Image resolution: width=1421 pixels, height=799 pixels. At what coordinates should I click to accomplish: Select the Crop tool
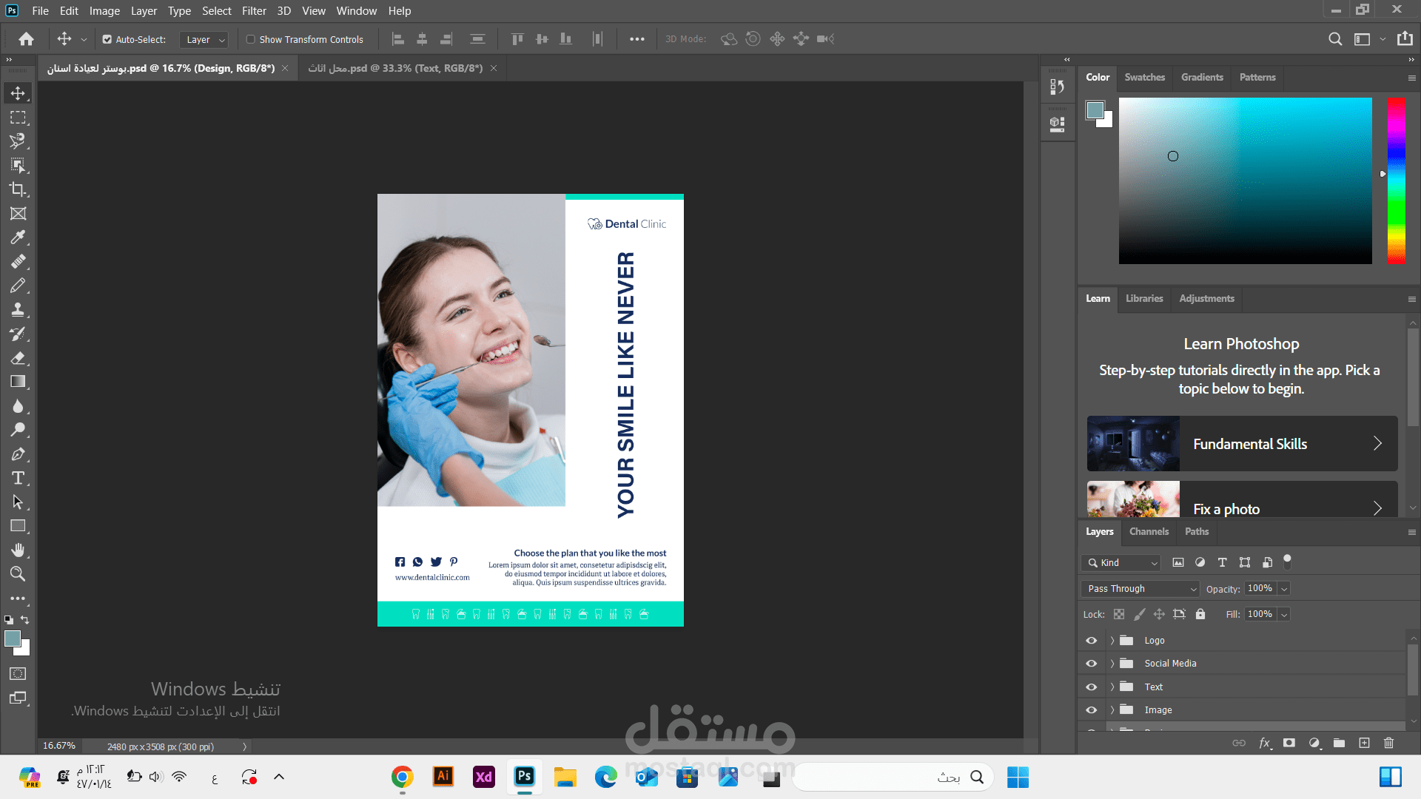pyautogui.click(x=18, y=189)
